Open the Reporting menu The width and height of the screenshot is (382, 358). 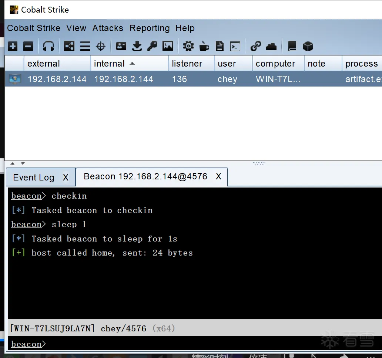tap(150, 28)
